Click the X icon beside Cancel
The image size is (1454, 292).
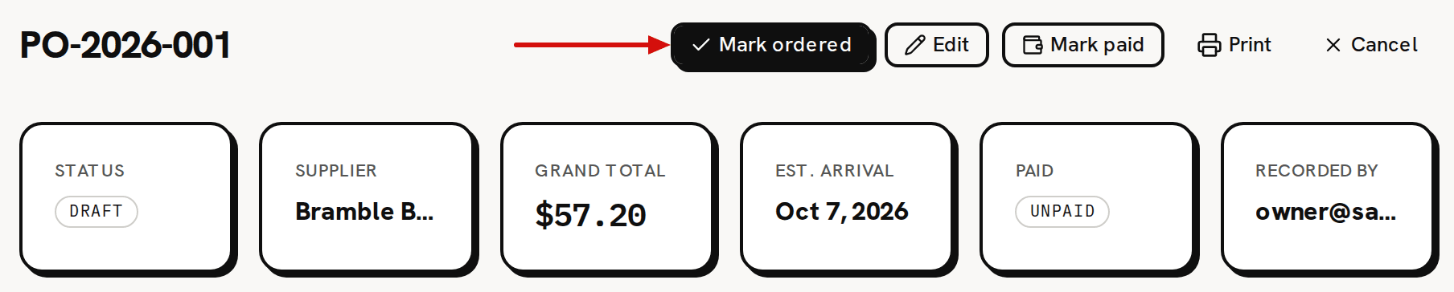pos(1333,45)
